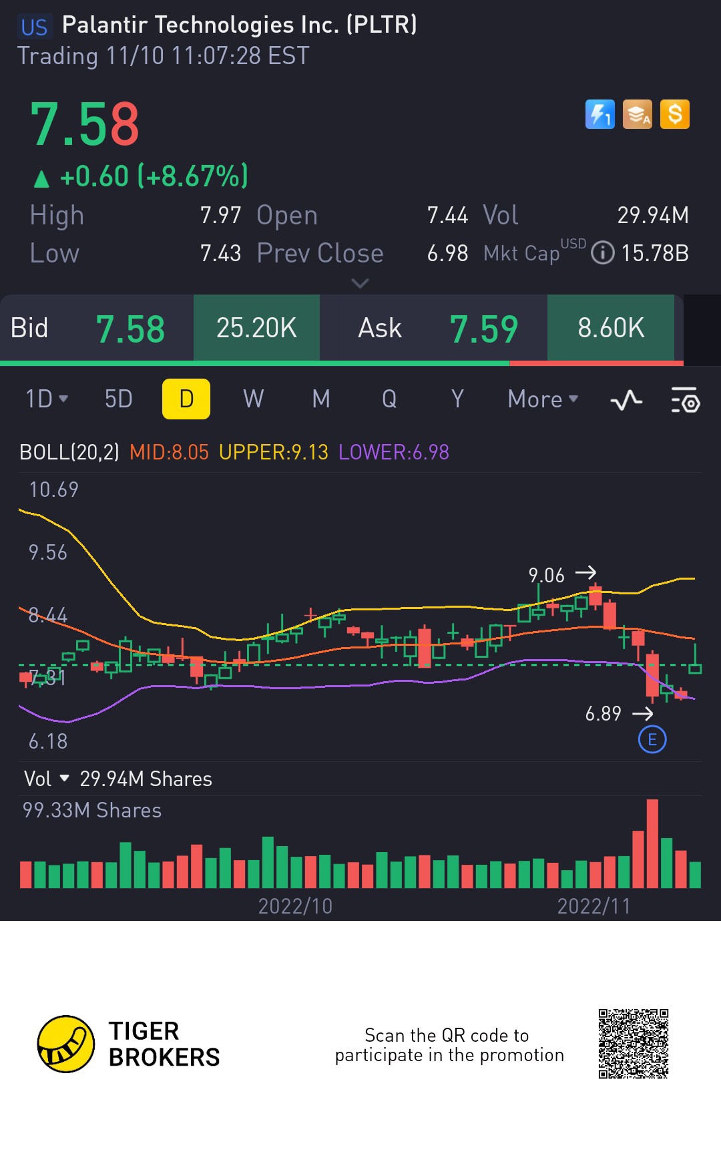Tap the 29.94M Shares volume label

coord(146,779)
